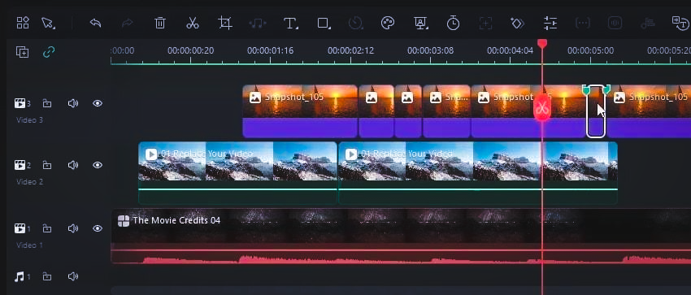Mute the Audio 1 track
Screen dimensions: 691x295
pyautogui.click(x=72, y=276)
